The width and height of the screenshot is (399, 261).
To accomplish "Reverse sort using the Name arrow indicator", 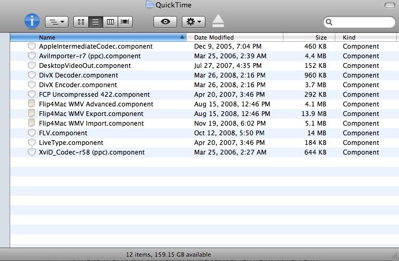I will point(182,37).
